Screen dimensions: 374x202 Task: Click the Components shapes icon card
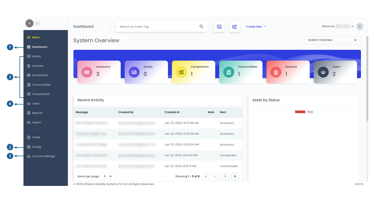181,72
